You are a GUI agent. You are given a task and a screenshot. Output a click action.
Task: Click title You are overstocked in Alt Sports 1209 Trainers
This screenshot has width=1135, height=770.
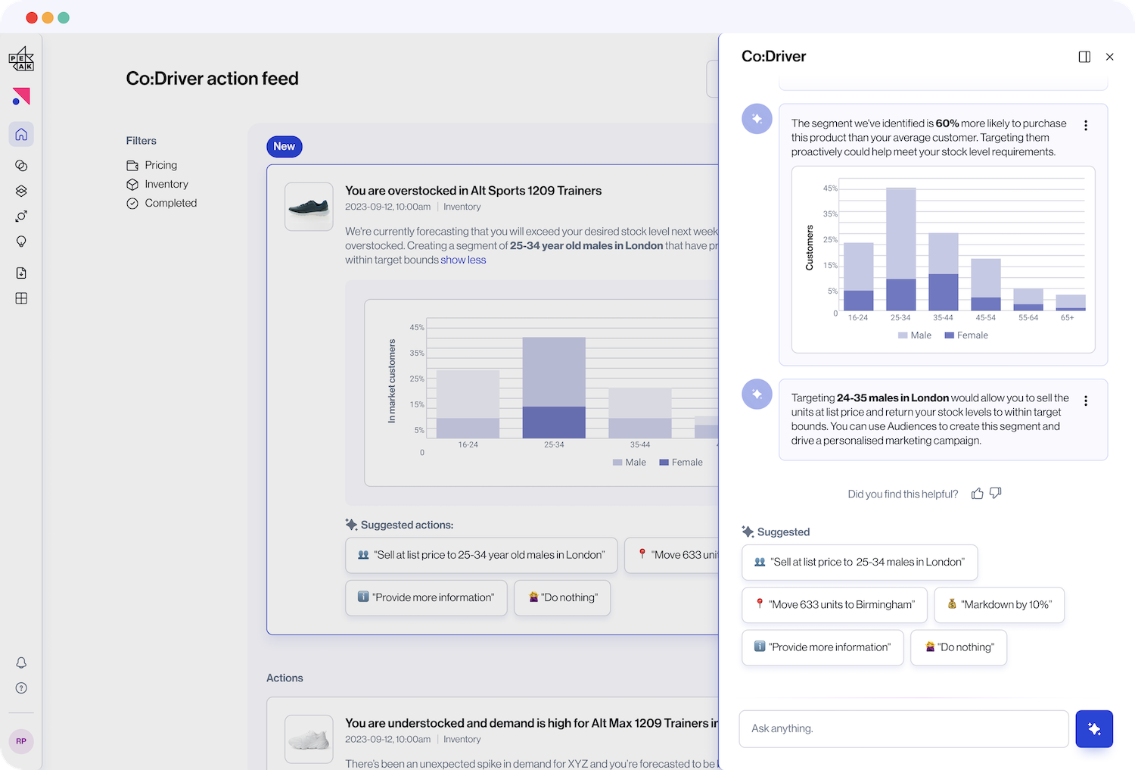point(474,191)
